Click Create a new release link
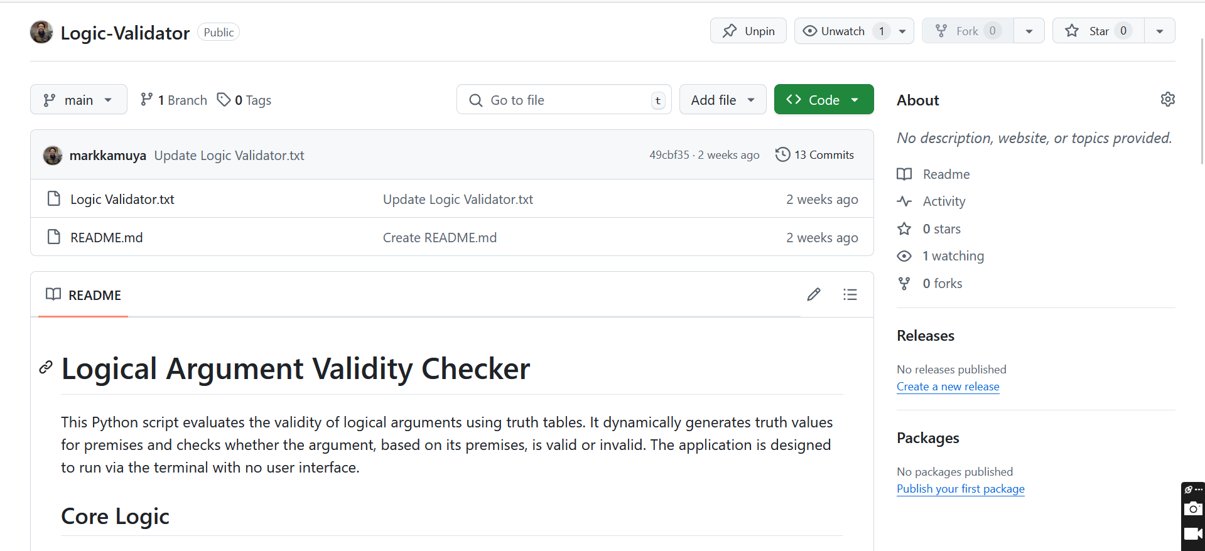 (x=948, y=387)
